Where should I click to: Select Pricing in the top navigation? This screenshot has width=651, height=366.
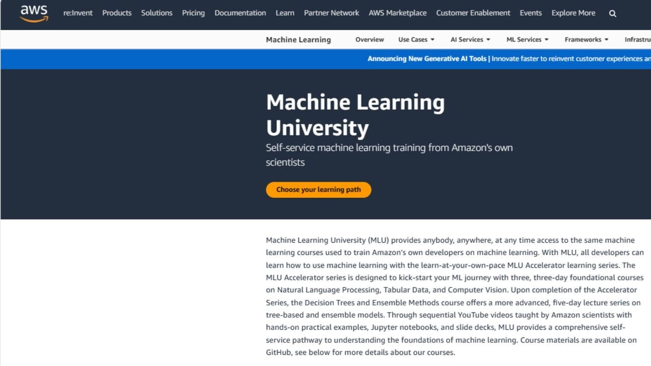tap(193, 13)
